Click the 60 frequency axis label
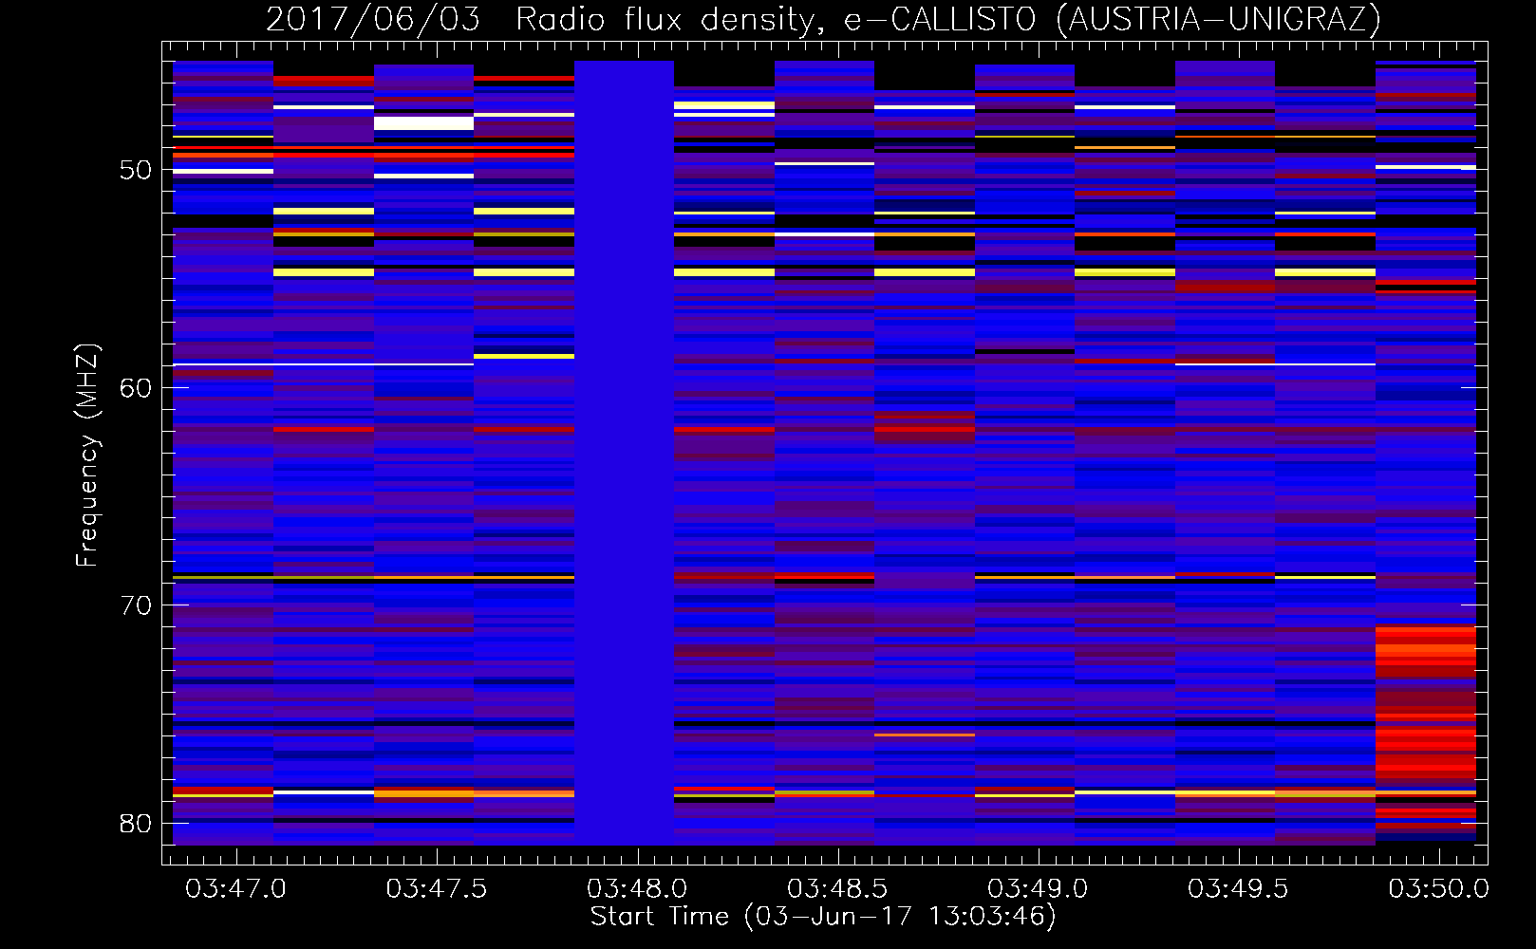 pos(136,388)
